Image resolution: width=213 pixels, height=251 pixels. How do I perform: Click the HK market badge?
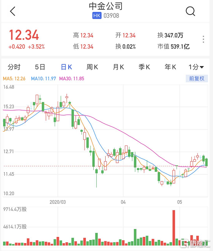(x=97, y=16)
